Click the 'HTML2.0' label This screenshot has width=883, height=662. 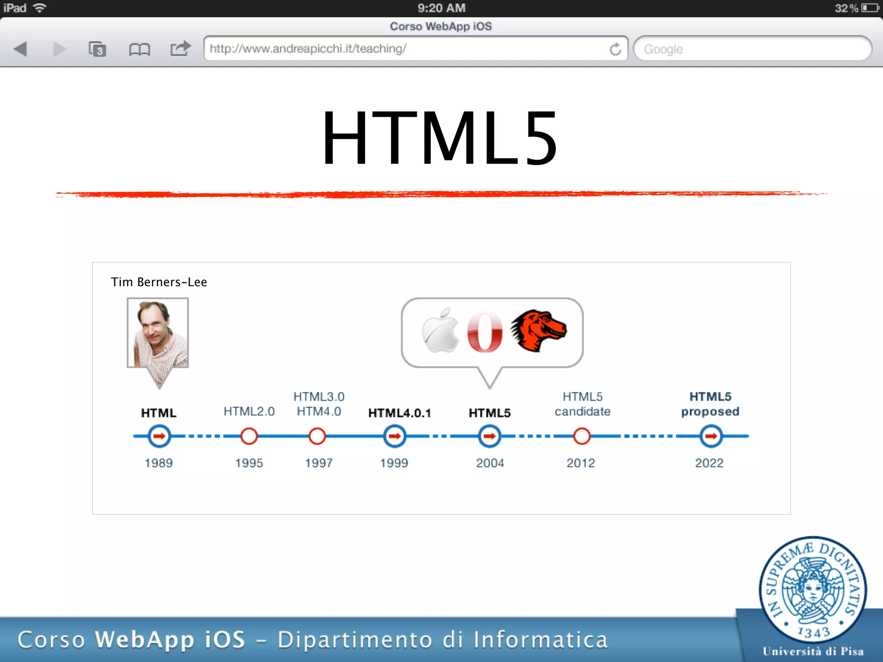249,411
